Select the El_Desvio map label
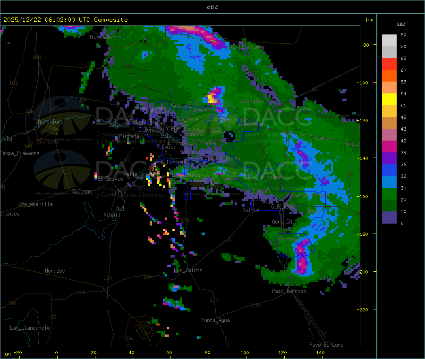 pyautogui.click(x=110, y=179)
